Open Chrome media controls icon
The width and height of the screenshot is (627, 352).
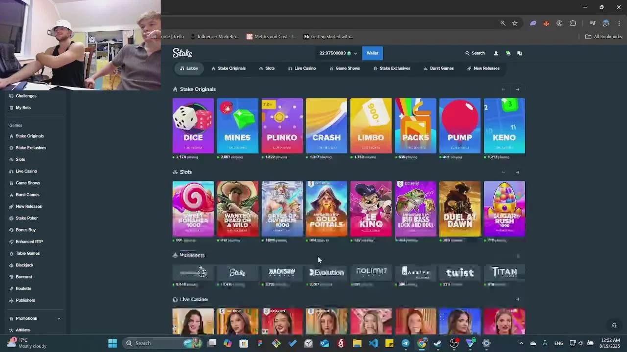pos(592,23)
